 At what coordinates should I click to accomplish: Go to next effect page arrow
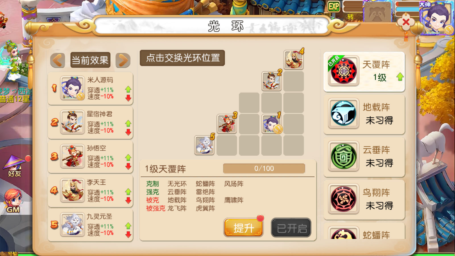point(123,60)
